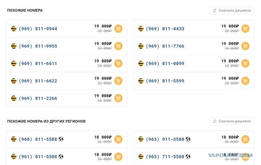Add (969) 811-2266 to cart
Image resolution: width=261 pixels, height=165 pixels.
pos(118,98)
